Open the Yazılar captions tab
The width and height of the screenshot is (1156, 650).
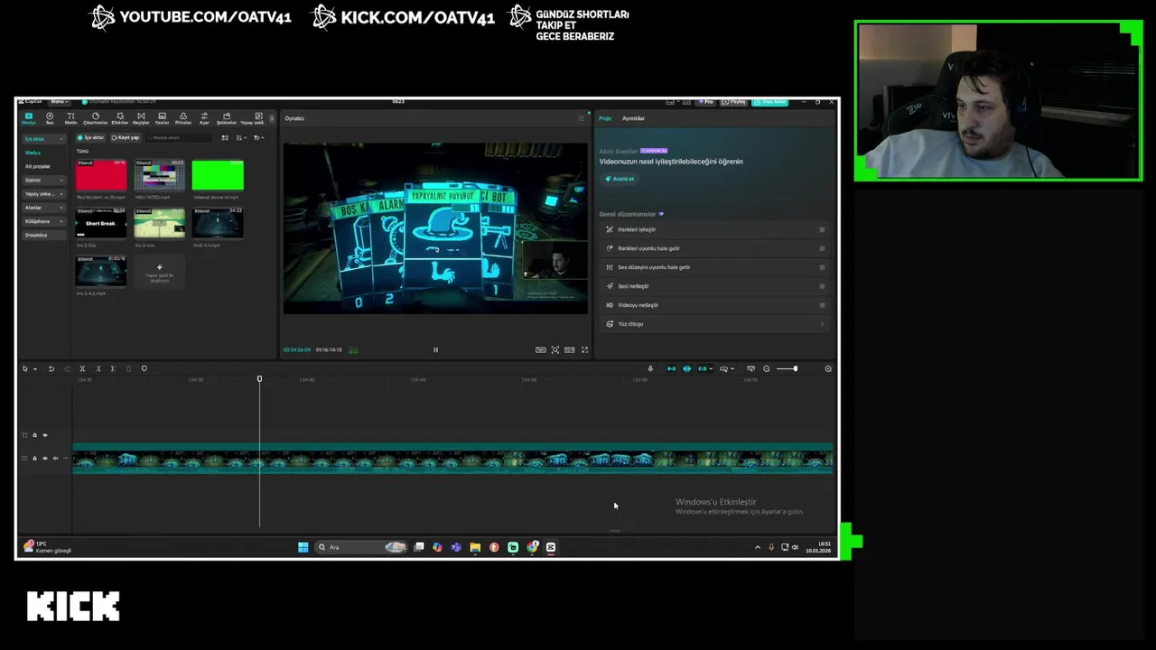click(162, 118)
